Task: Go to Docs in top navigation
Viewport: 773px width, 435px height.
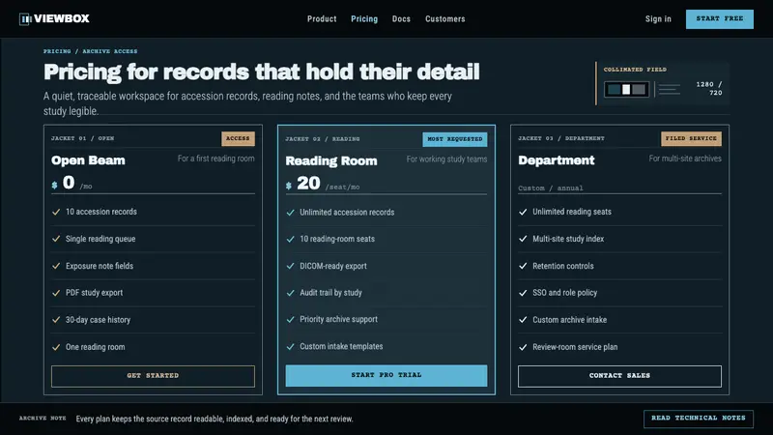Action: coord(401,18)
